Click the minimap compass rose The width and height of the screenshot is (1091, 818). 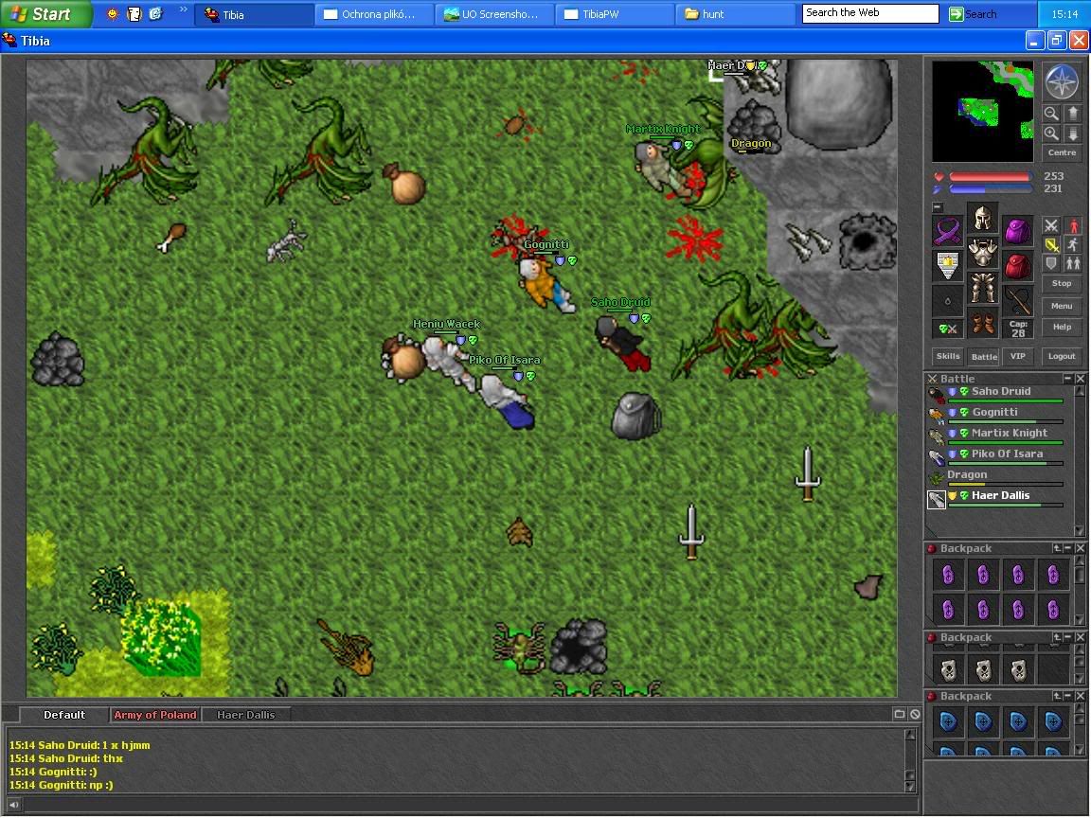point(1062,81)
